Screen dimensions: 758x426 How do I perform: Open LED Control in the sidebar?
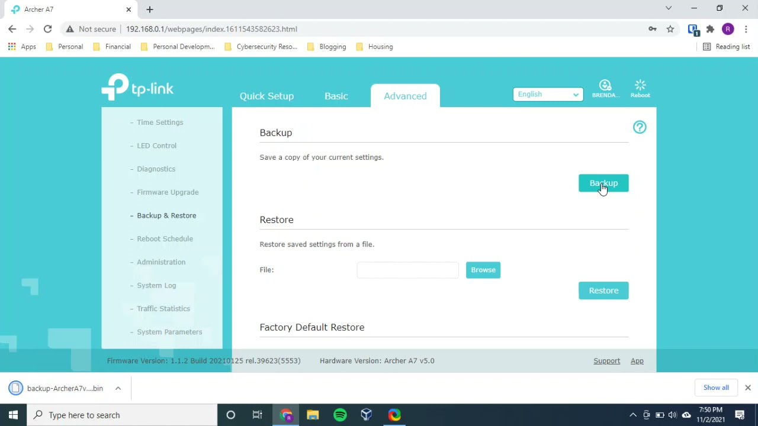[156, 146]
